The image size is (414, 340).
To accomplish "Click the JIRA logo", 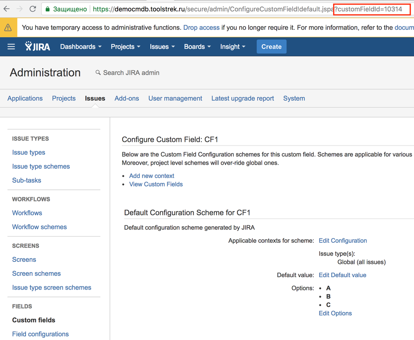I will (x=38, y=47).
